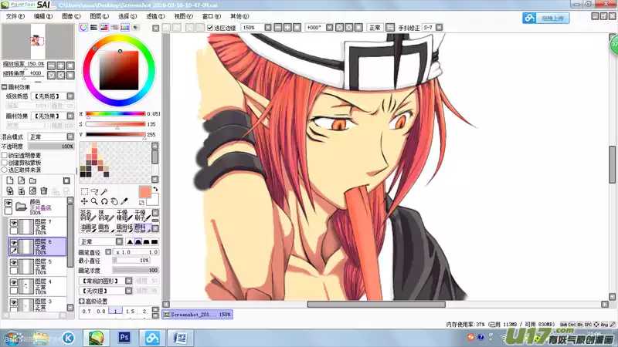
Task: Select the rectangular selection tool
Action: click(84, 191)
